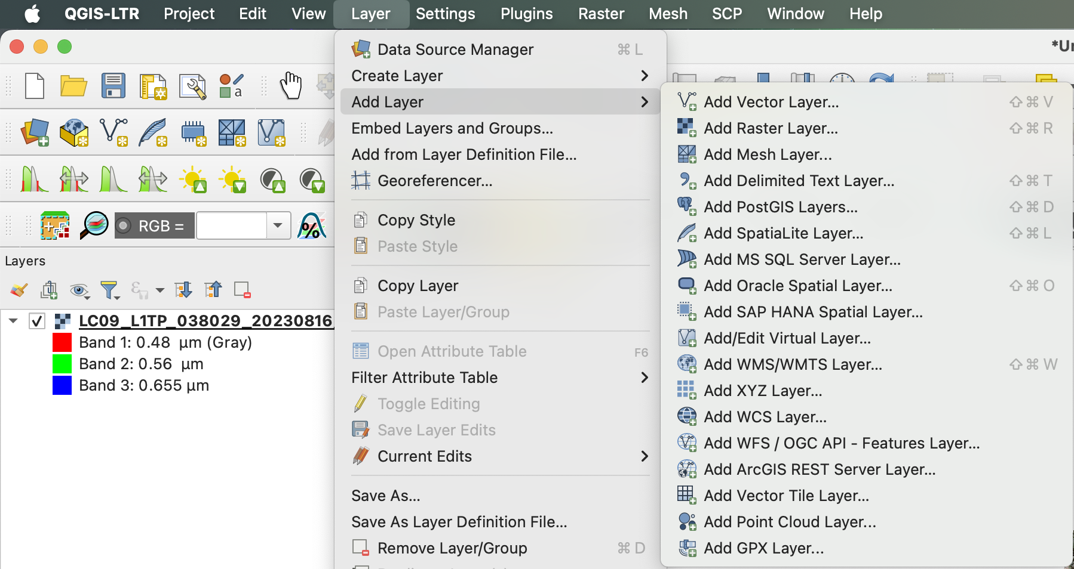Open the QGIS-LTR application menu
The height and width of the screenshot is (569, 1074).
click(x=102, y=14)
